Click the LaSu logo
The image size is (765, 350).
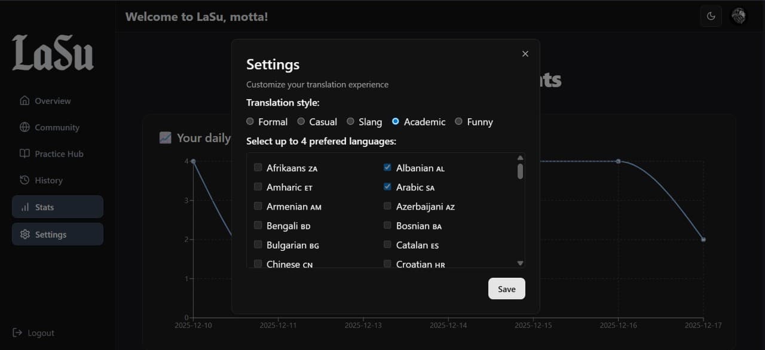click(53, 53)
